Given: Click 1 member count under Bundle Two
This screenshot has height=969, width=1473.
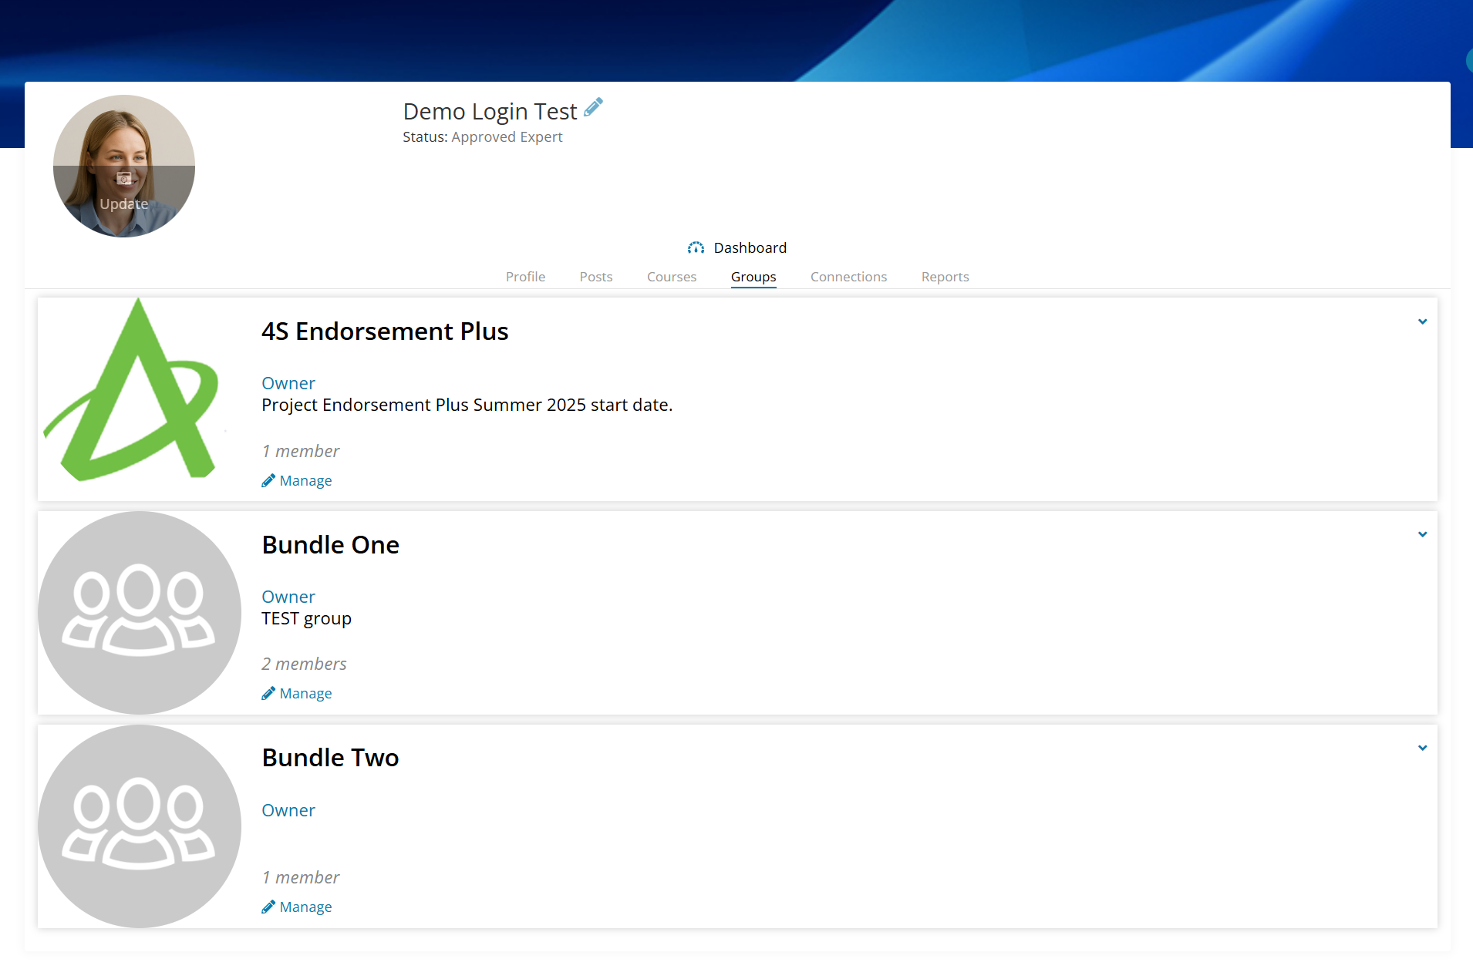Looking at the screenshot, I should tap(300, 877).
